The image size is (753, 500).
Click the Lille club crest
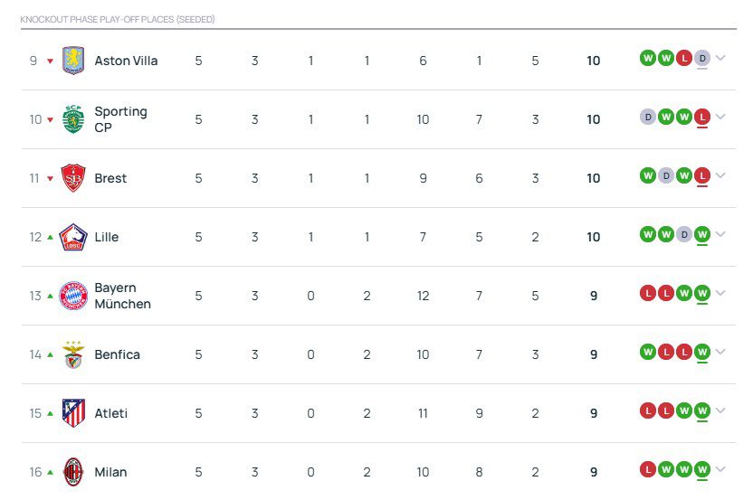[73, 237]
